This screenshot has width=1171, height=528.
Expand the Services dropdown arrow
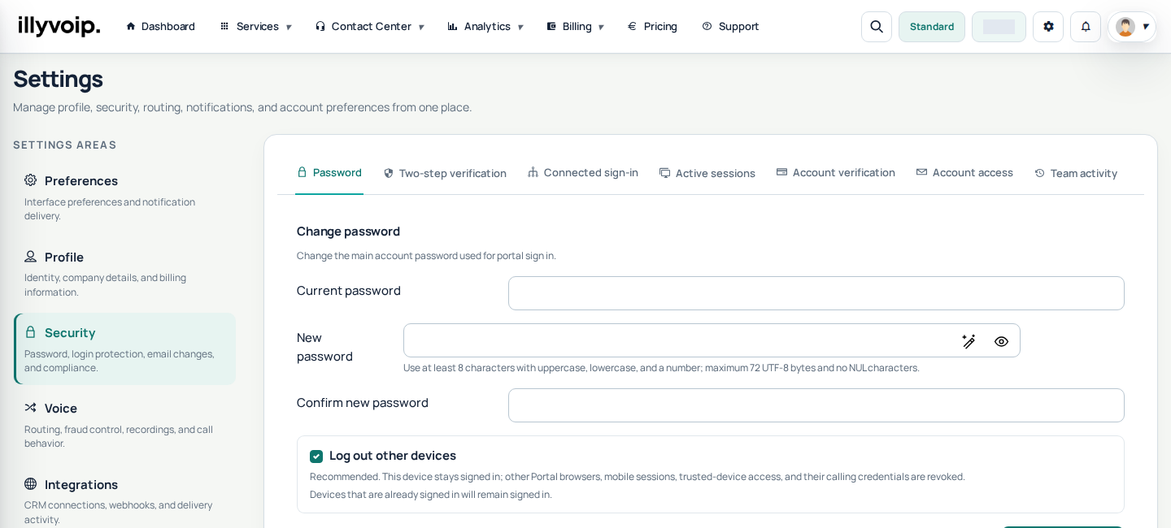pyautogui.click(x=289, y=27)
